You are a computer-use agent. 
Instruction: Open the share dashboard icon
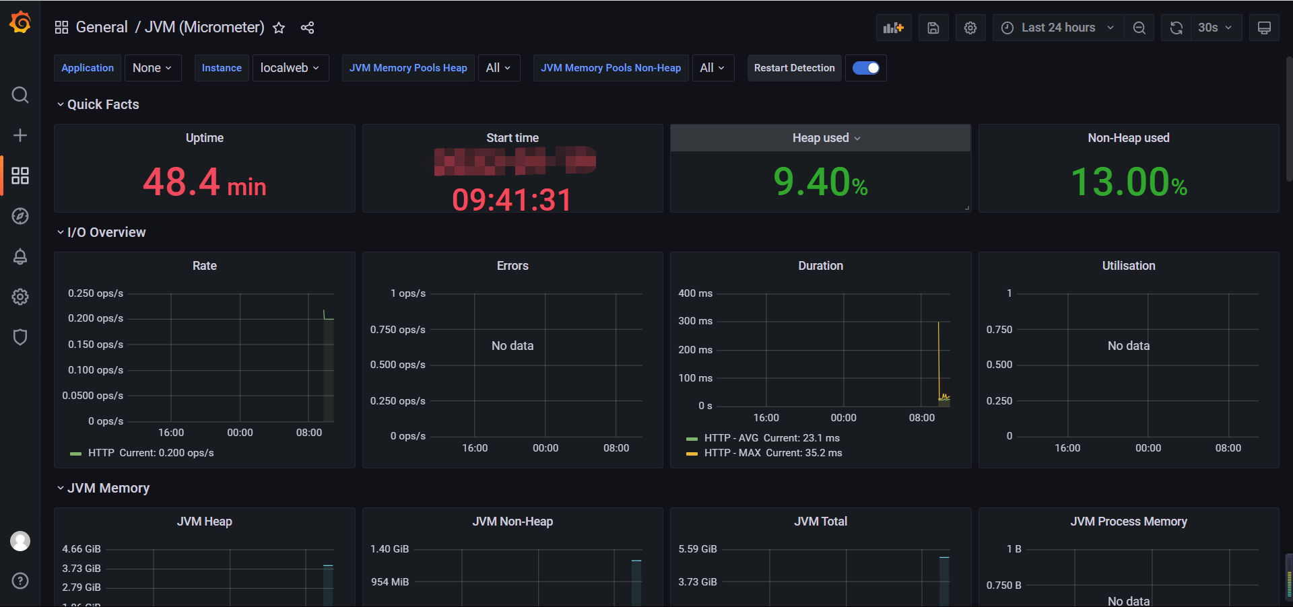tap(307, 28)
